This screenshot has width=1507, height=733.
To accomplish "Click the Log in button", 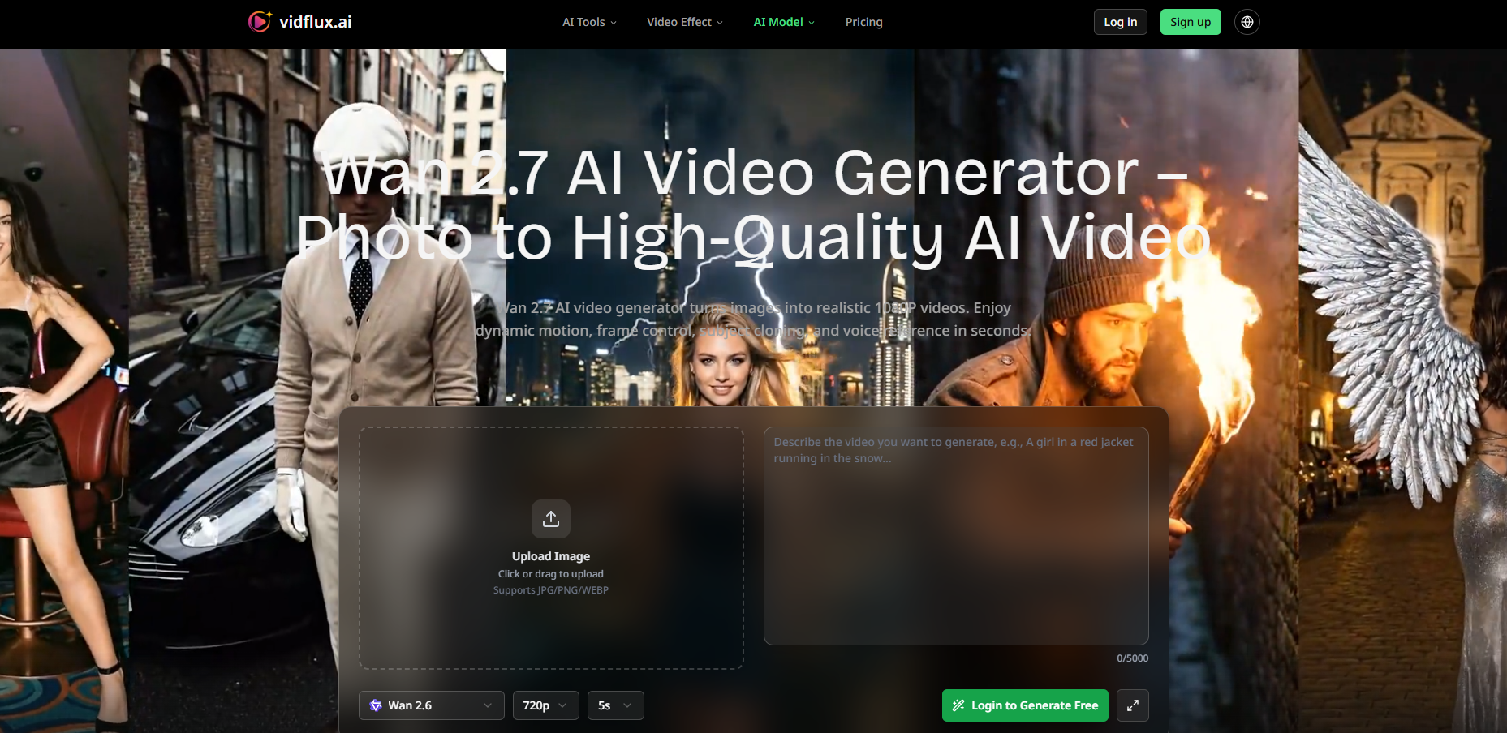I will point(1120,22).
